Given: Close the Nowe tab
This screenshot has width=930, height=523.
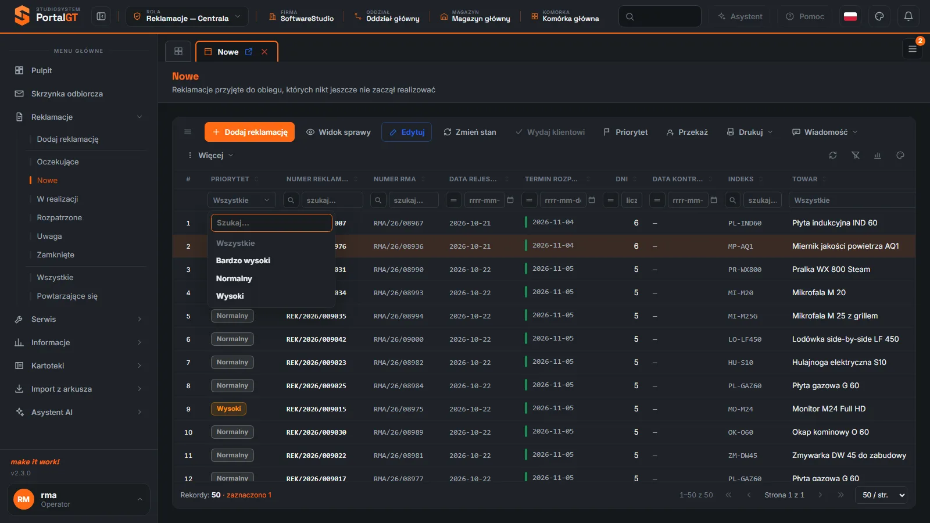Looking at the screenshot, I should [264, 52].
